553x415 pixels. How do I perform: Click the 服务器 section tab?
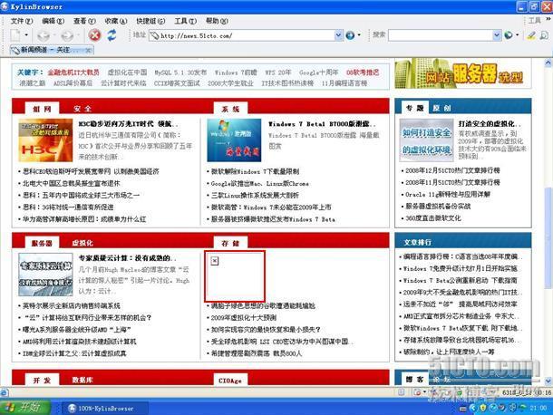[42, 243]
